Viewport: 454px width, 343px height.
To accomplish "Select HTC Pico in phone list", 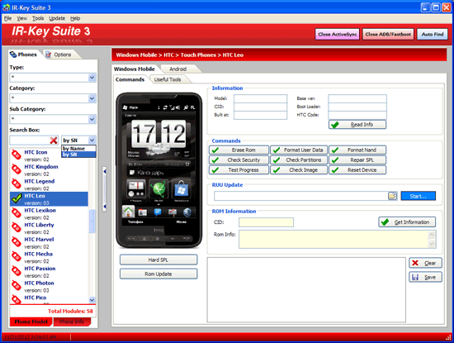I will [49, 298].
